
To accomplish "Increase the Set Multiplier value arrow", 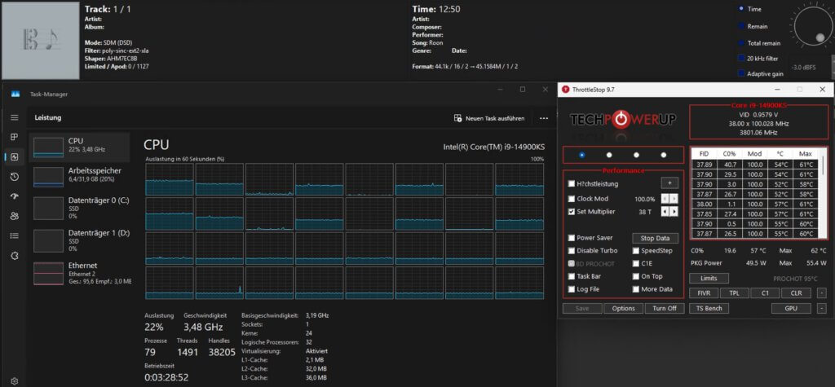I will (674, 212).
